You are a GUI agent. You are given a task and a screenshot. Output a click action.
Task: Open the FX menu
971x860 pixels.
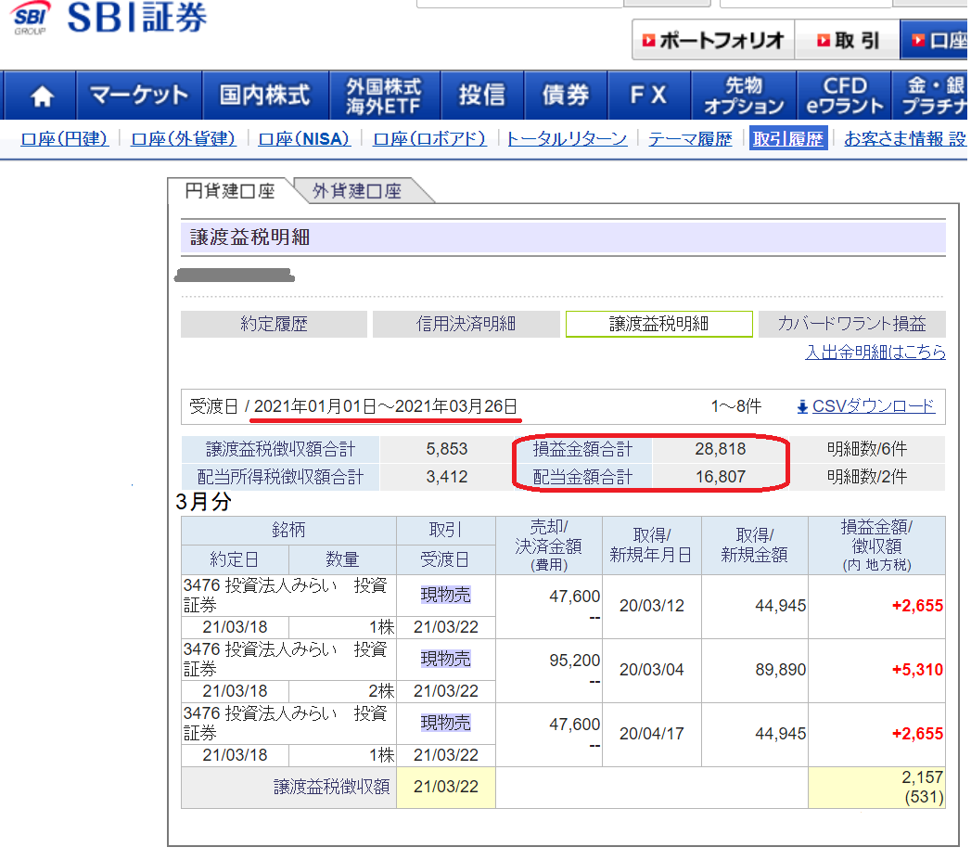tap(649, 96)
